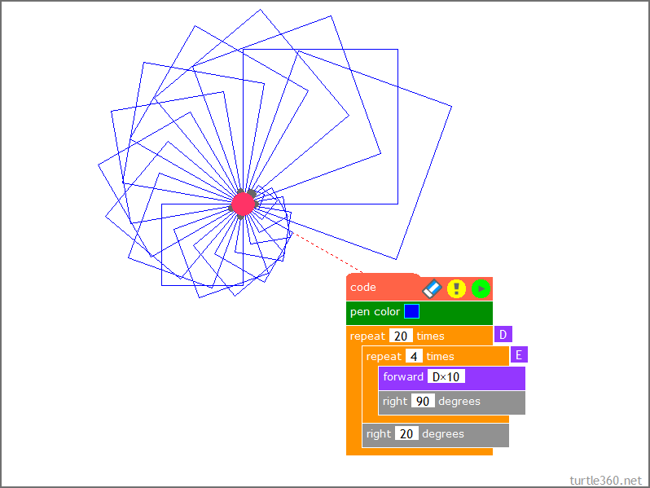Image resolution: width=650 pixels, height=488 pixels.
Task: Click the 90 degrees angle field
Action: point(422,401)
